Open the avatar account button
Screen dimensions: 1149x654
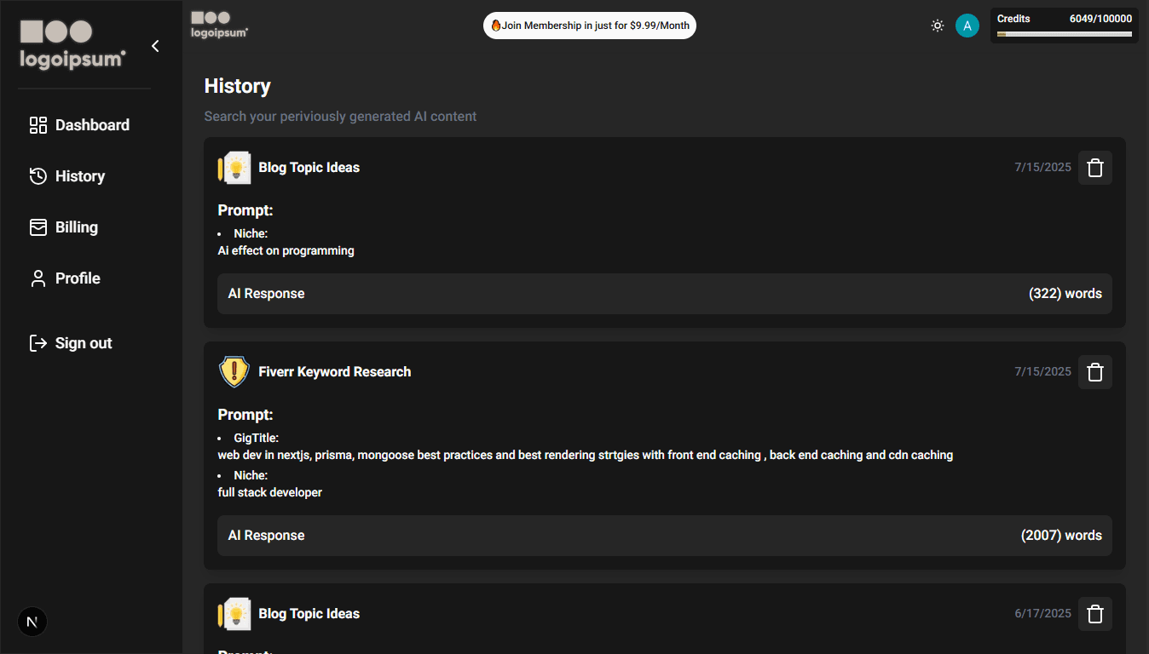click(967, 26)
